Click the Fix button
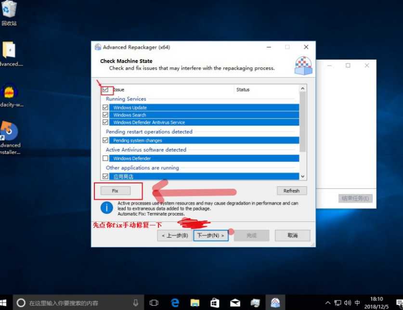Screen dimensions: 403x310 point(115,191)
